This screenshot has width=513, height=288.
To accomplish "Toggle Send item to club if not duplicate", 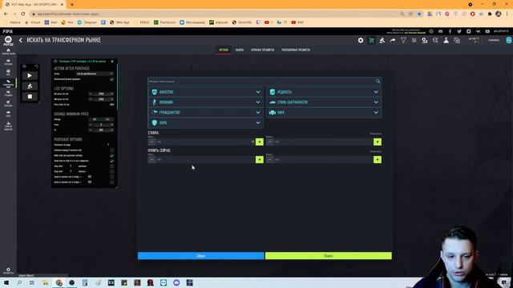I will pyautogui.click(x=112, y=161).
